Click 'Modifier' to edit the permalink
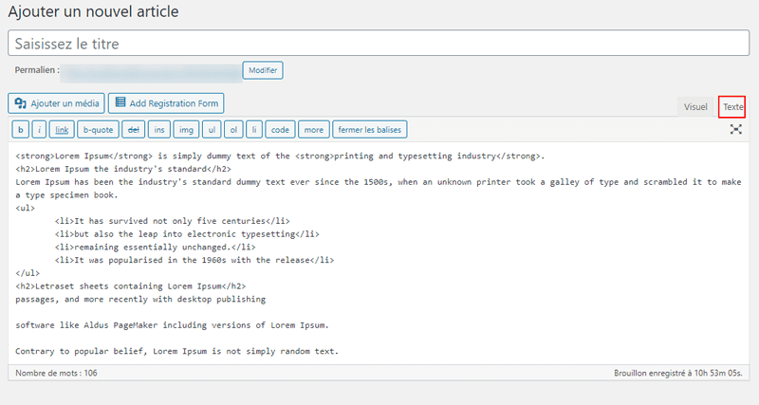759x405 pixels. pos(263,70)
